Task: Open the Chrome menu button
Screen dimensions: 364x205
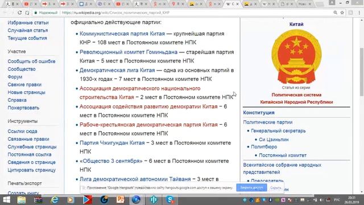Action: [359, 13]
